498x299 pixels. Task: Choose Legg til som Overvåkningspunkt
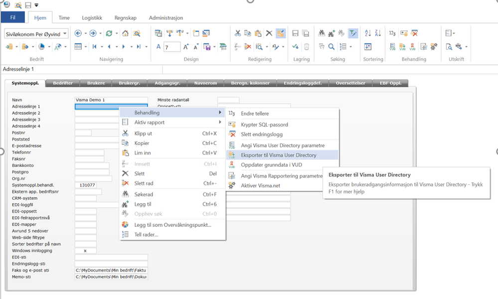(x=172, y=225)
